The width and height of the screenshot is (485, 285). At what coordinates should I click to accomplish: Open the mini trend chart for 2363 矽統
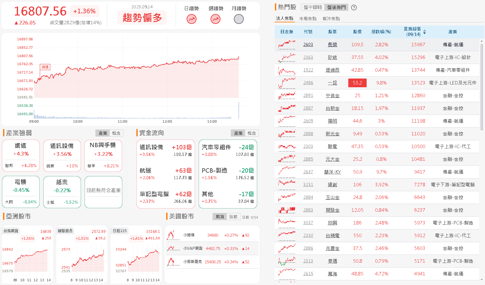pyautogui.click(x=287, y=57)
